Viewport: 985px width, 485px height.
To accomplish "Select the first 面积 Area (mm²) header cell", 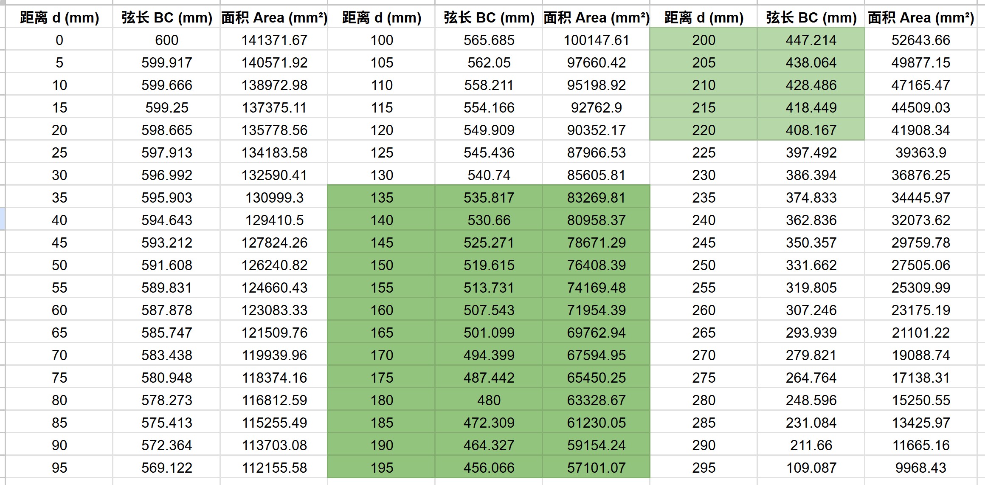I will click(274, 17).
